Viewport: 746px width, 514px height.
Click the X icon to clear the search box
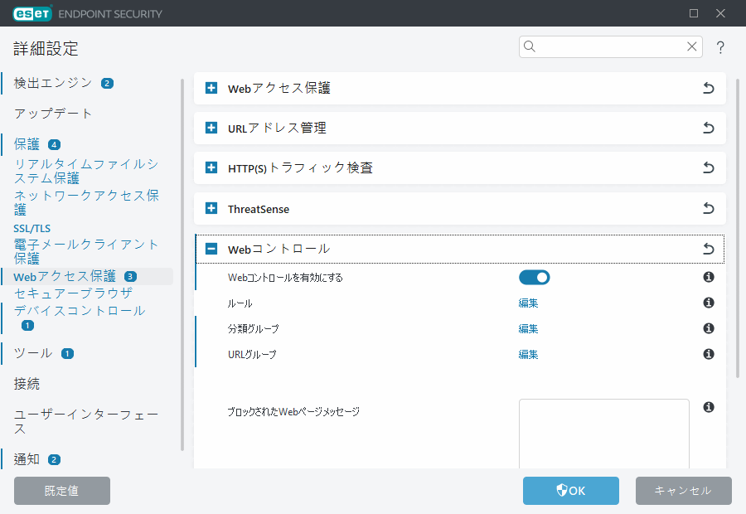point(692,47)
